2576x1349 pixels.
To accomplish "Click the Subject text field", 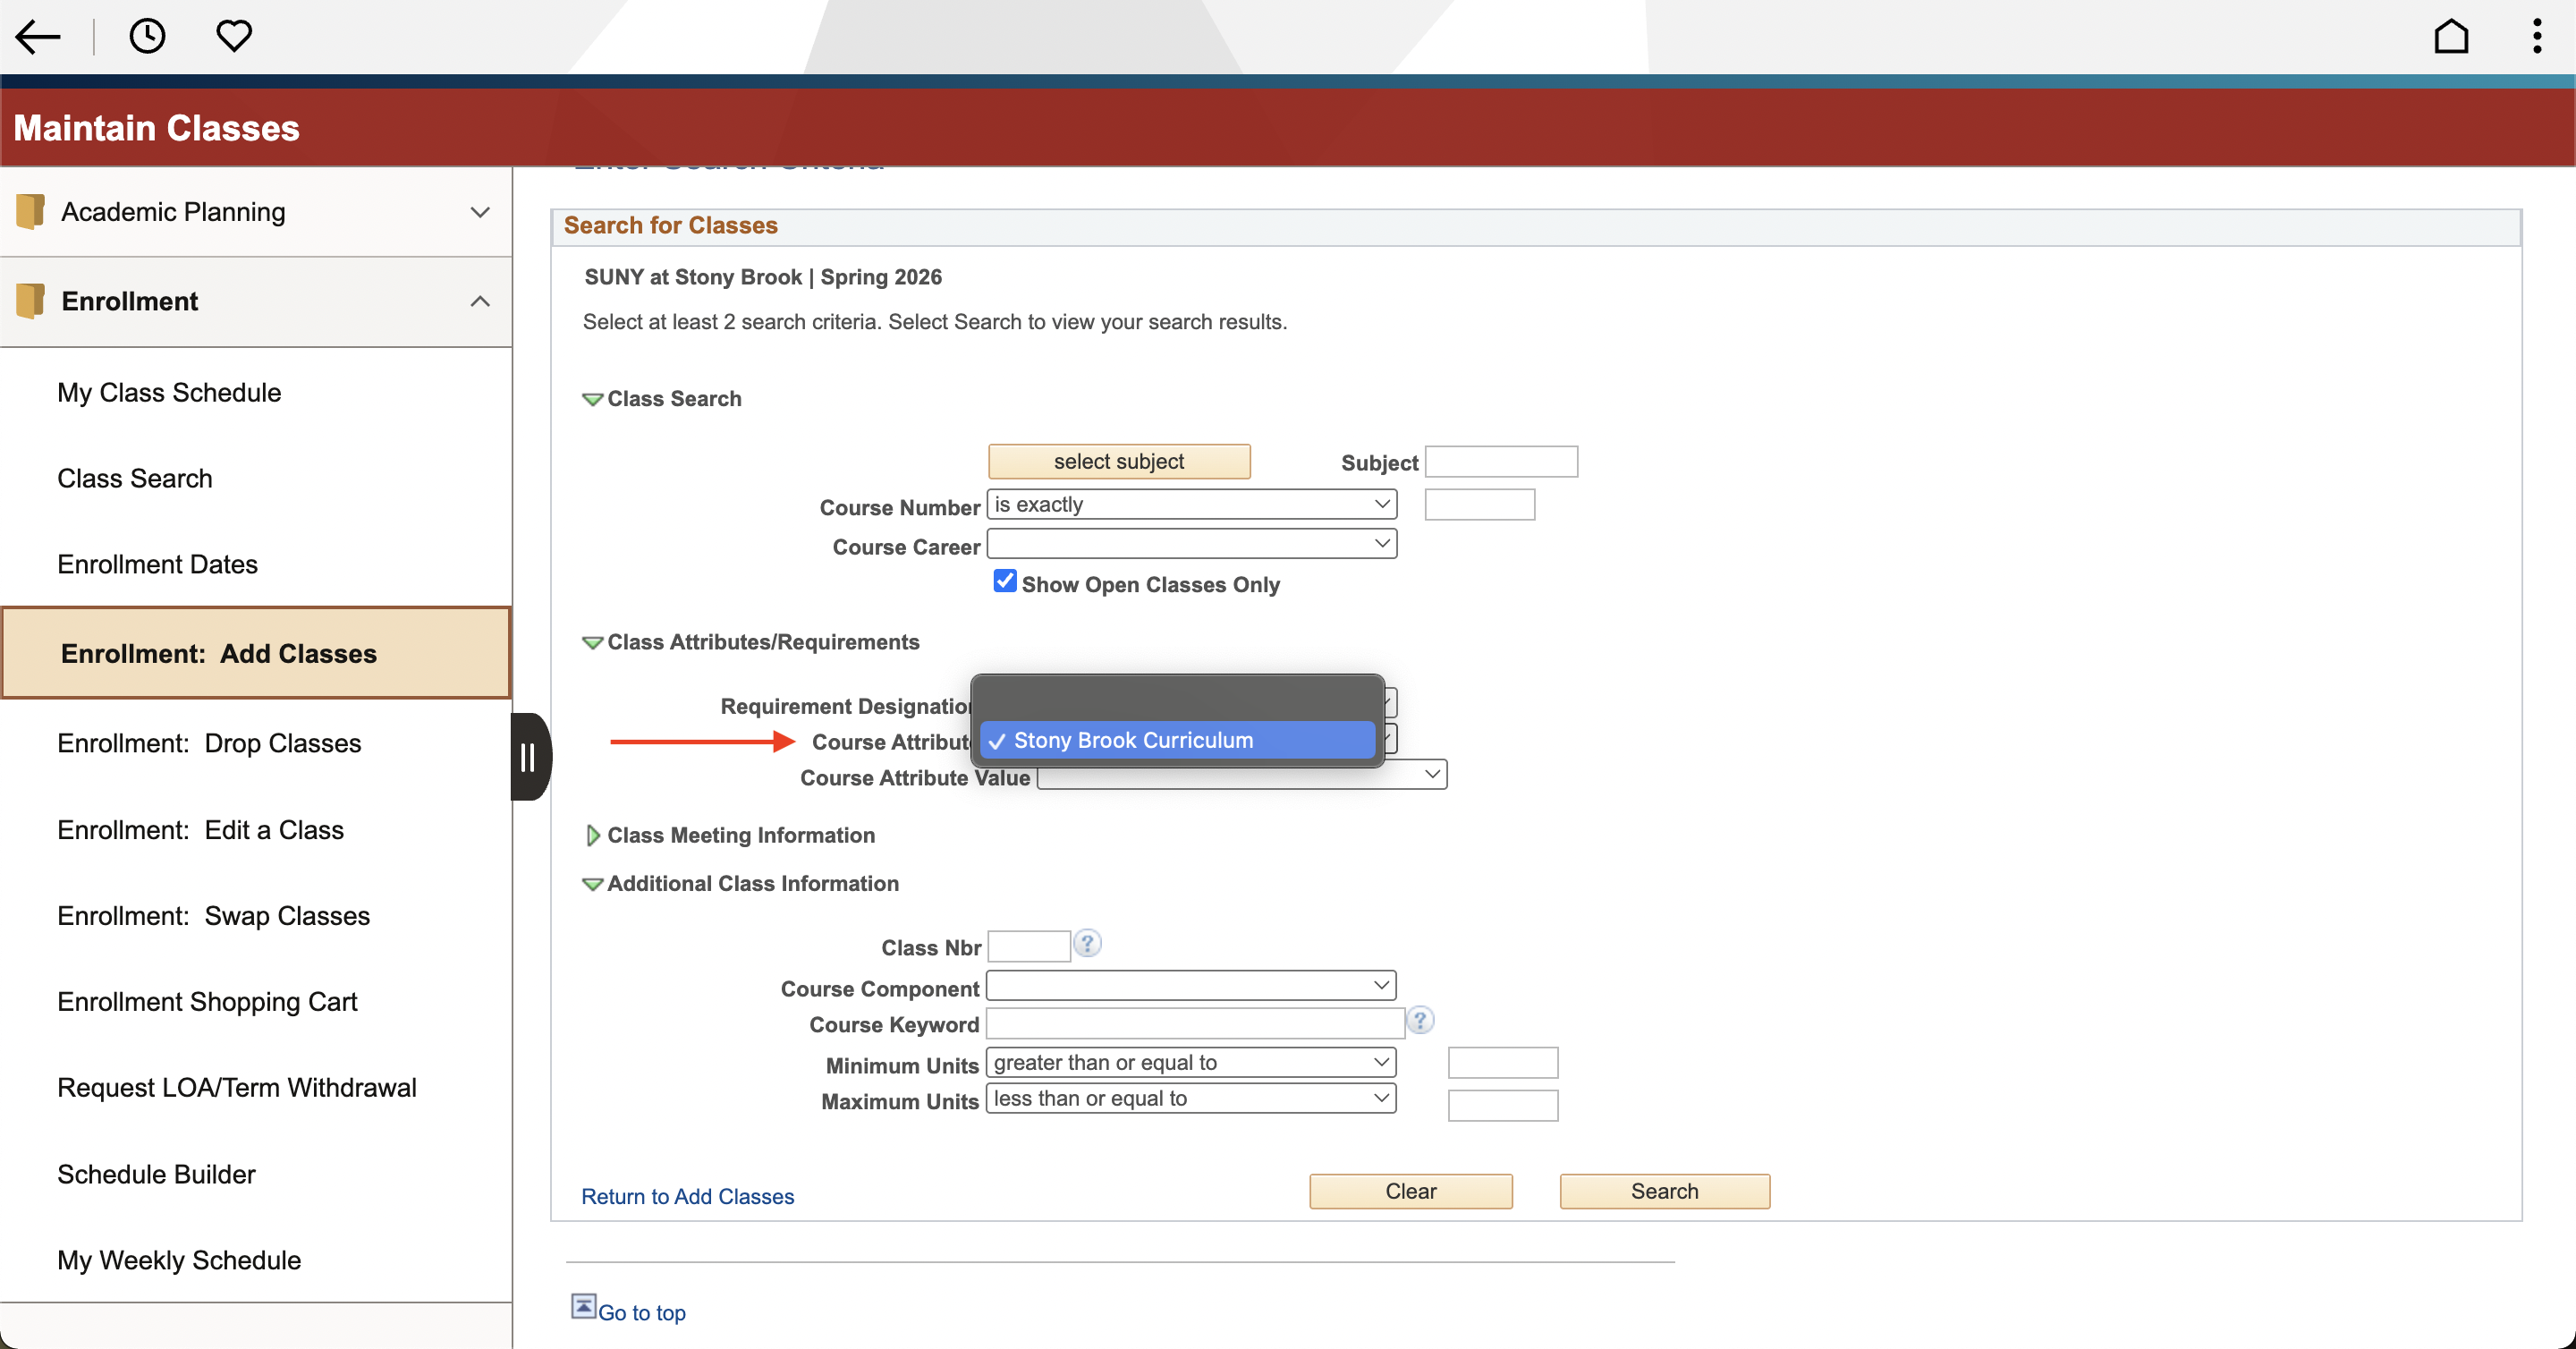I will coord(1502,462).
